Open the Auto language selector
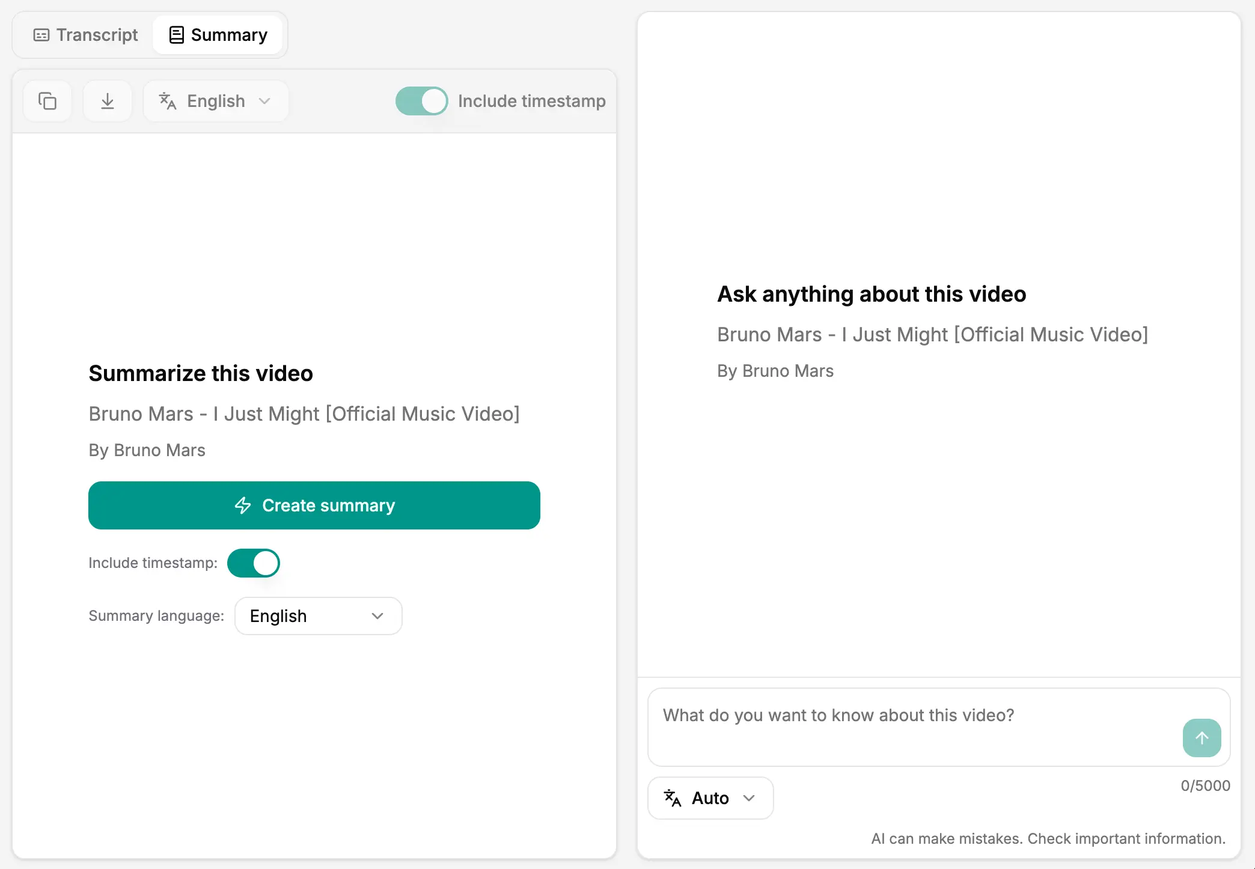Screen dimensions: 1255x869 tap(710, 797)
